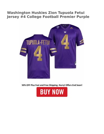
Task: Open the front-view jersey image
Action: point(66,46)
